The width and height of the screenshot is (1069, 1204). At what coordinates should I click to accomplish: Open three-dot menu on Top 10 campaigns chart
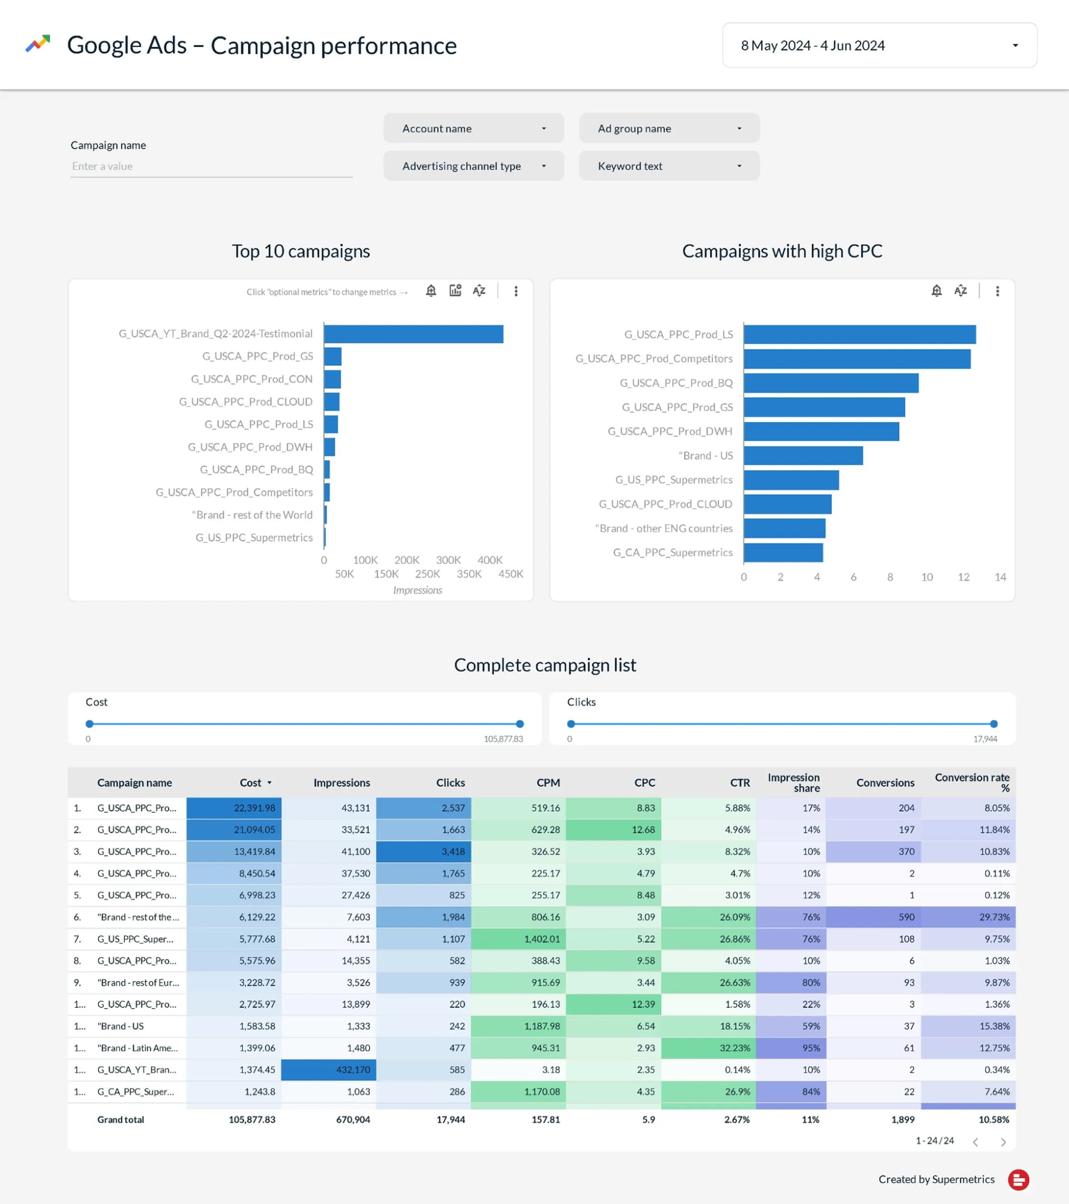click(x=516, y=291)
